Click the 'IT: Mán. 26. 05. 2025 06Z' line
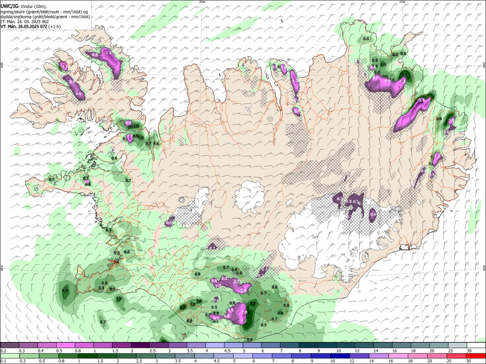486x364 pixels. (x=25, y=22)
